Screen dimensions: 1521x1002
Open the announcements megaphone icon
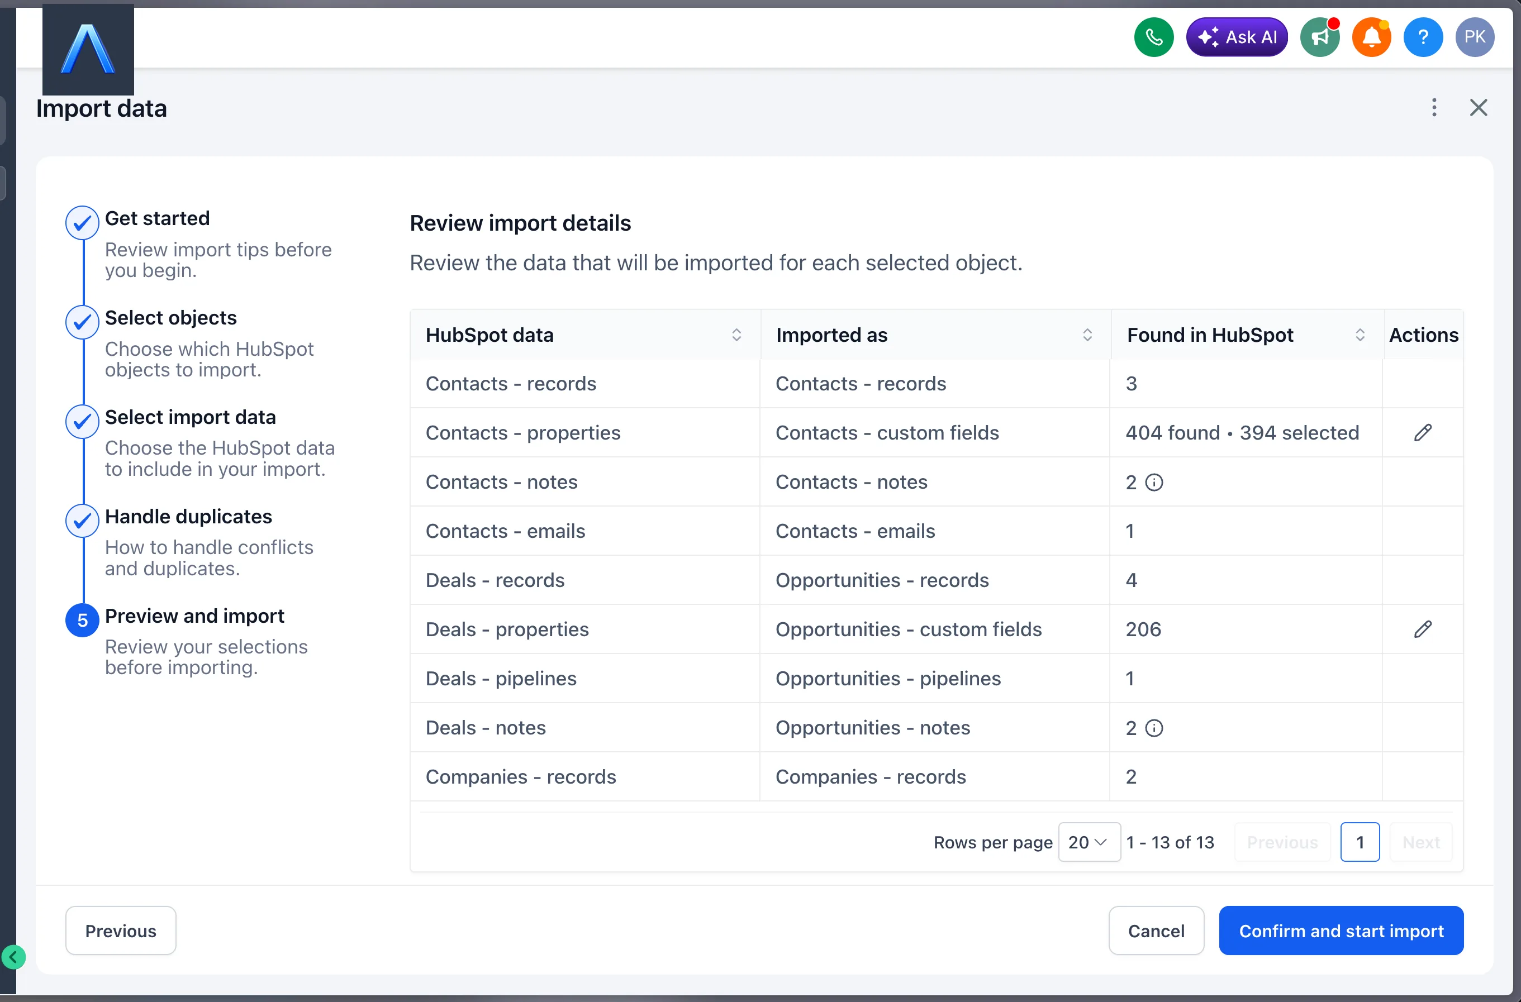pos(1320,37)
